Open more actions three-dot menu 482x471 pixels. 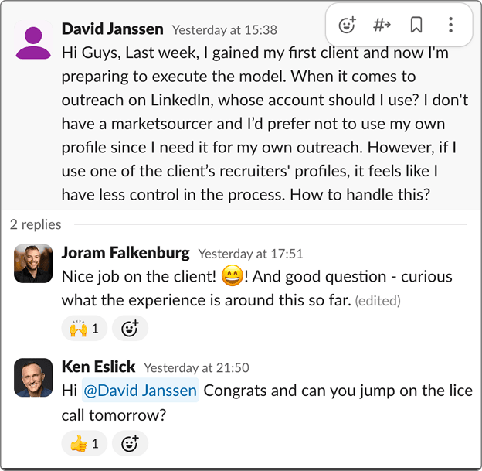coord(450,25)
